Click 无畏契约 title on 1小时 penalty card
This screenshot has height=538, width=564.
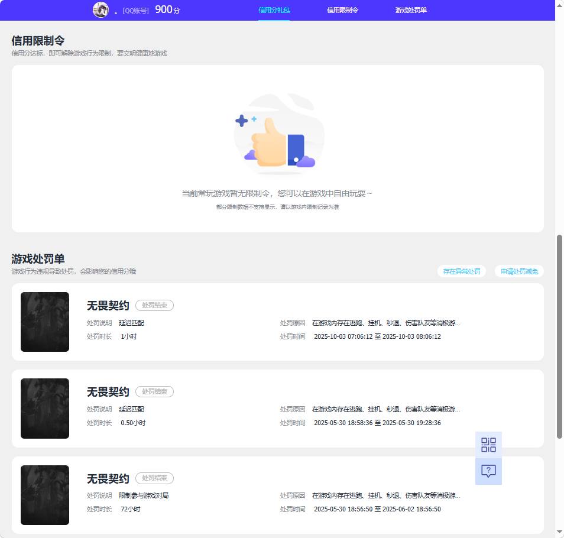[108, 306]
